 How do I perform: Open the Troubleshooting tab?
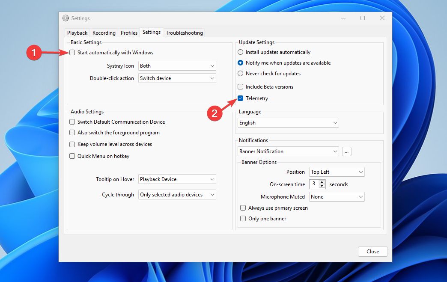point(184,33)
